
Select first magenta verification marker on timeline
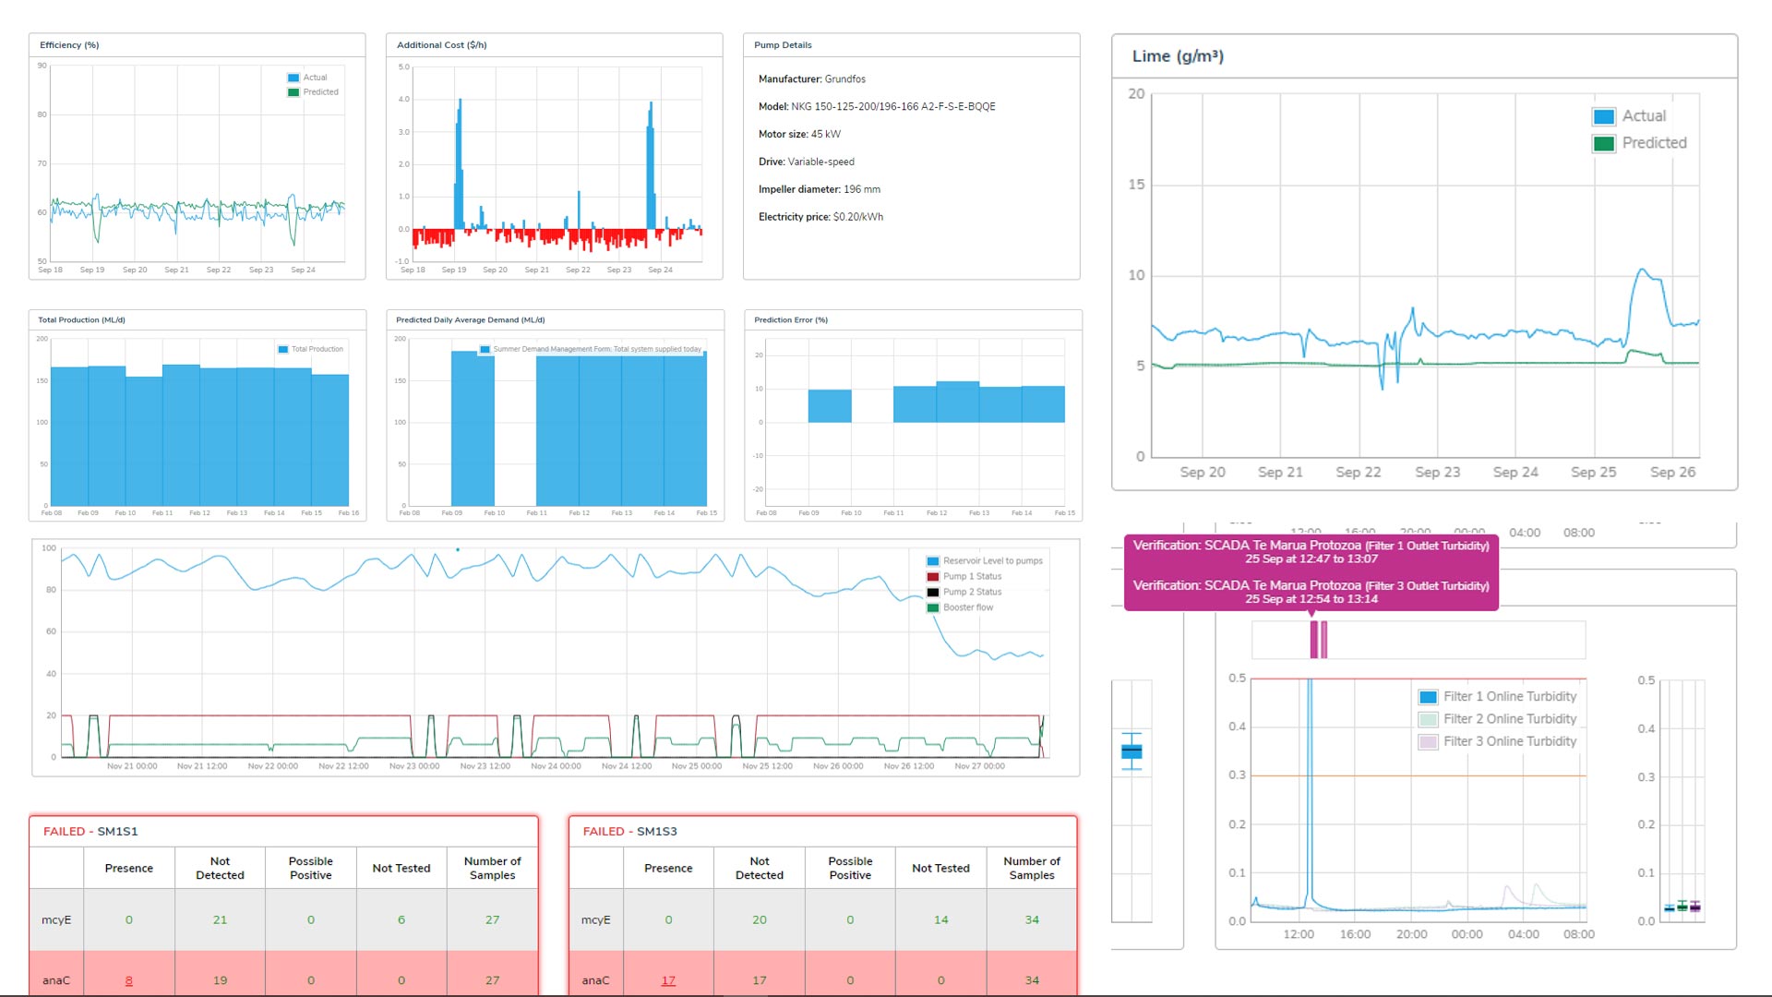tap(1314, 640)
